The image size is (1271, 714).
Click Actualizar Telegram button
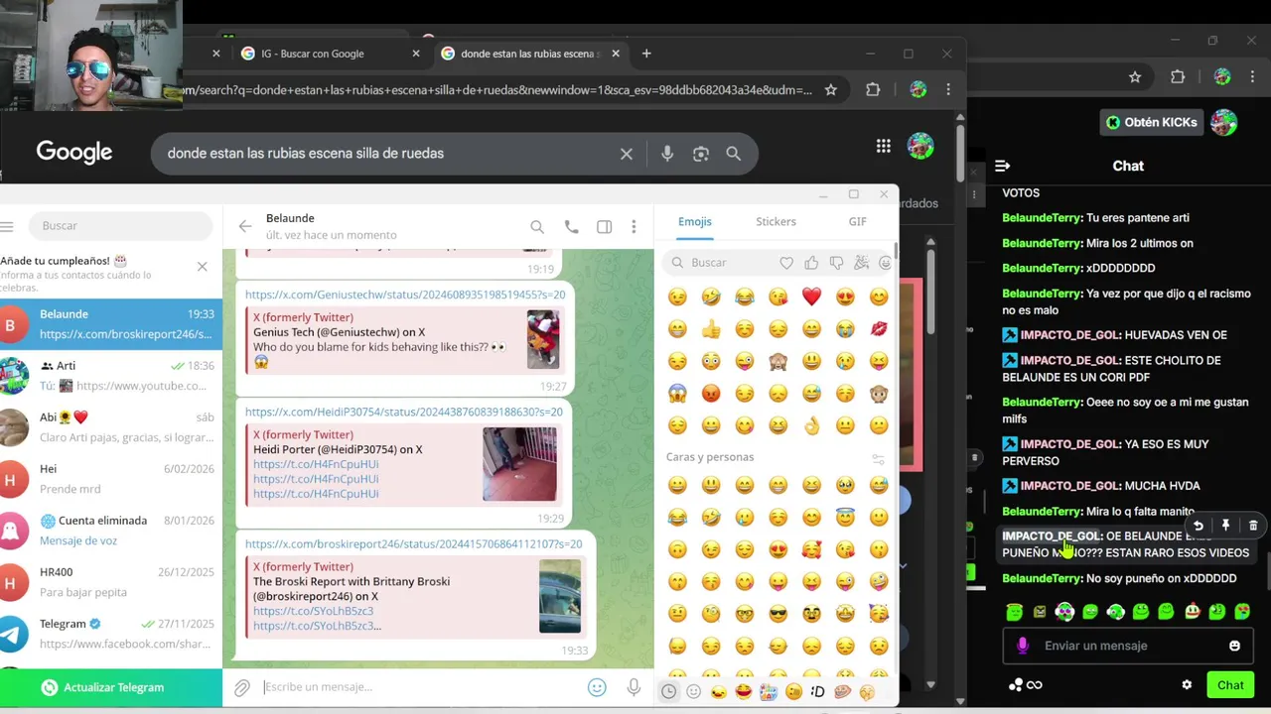tap(111, 687)
